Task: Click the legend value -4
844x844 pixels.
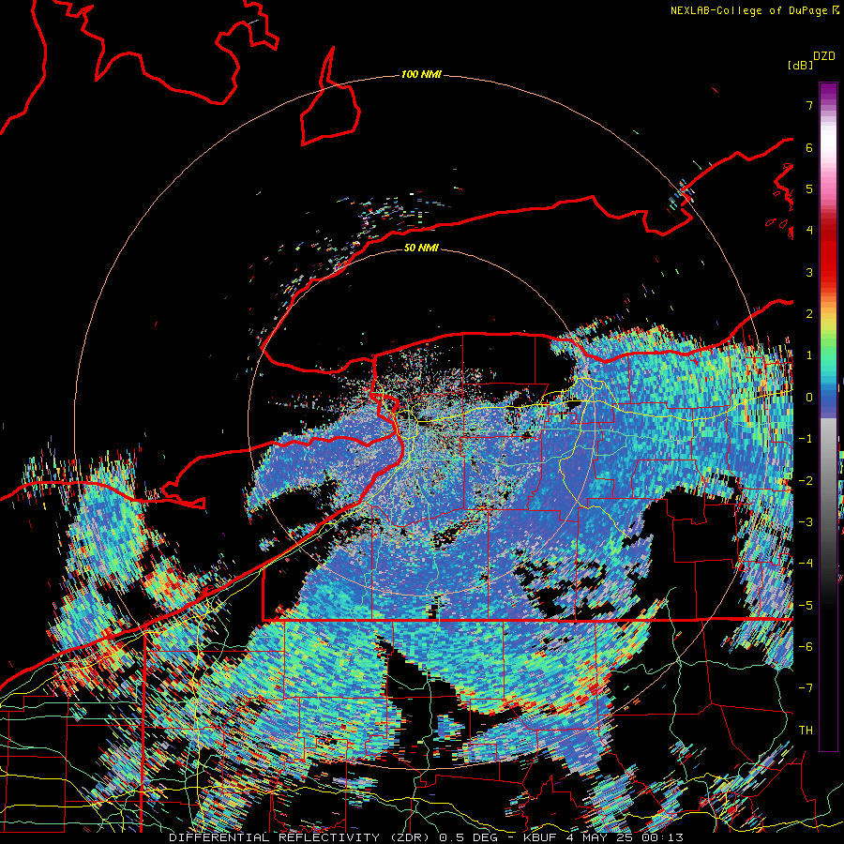Action: pyautogui.click(x=806, y=564)
